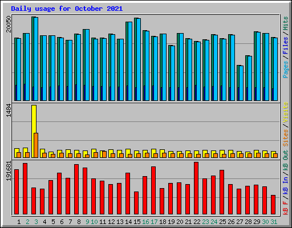This screenshot has width=292, height=228.
Task: Click the 191681 axis value
Action: 9,171
